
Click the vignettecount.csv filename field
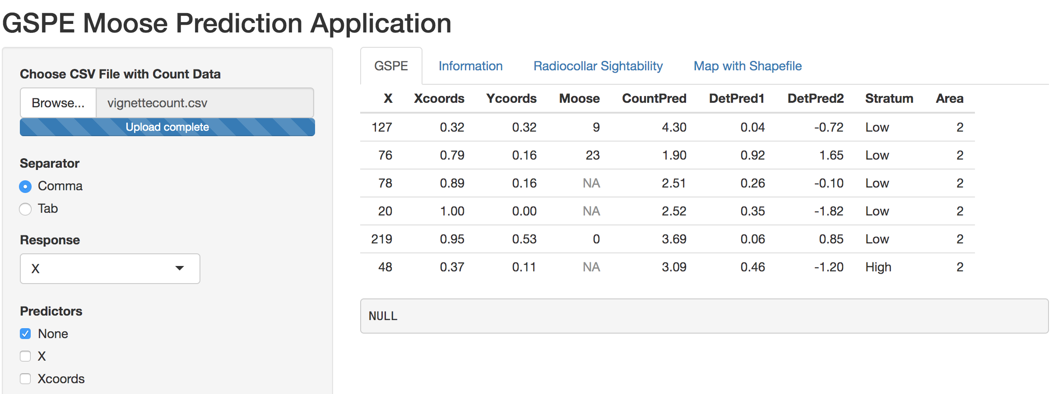click(x=205, y=103)
